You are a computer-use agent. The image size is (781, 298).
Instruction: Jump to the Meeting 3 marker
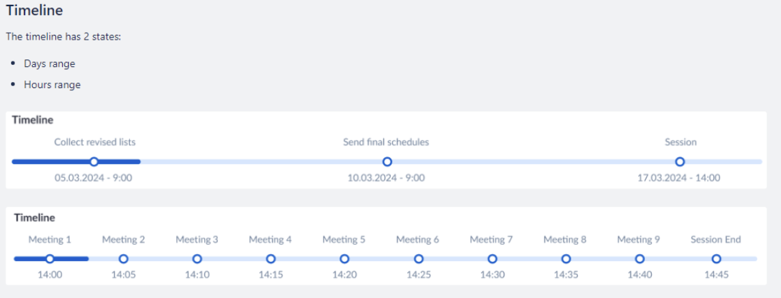click(197, 259)
